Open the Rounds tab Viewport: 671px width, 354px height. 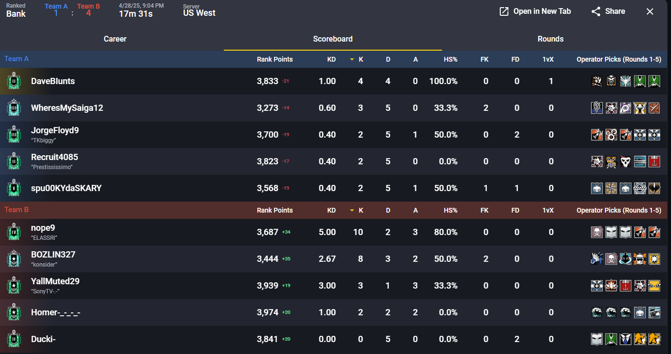pos(550,39)
